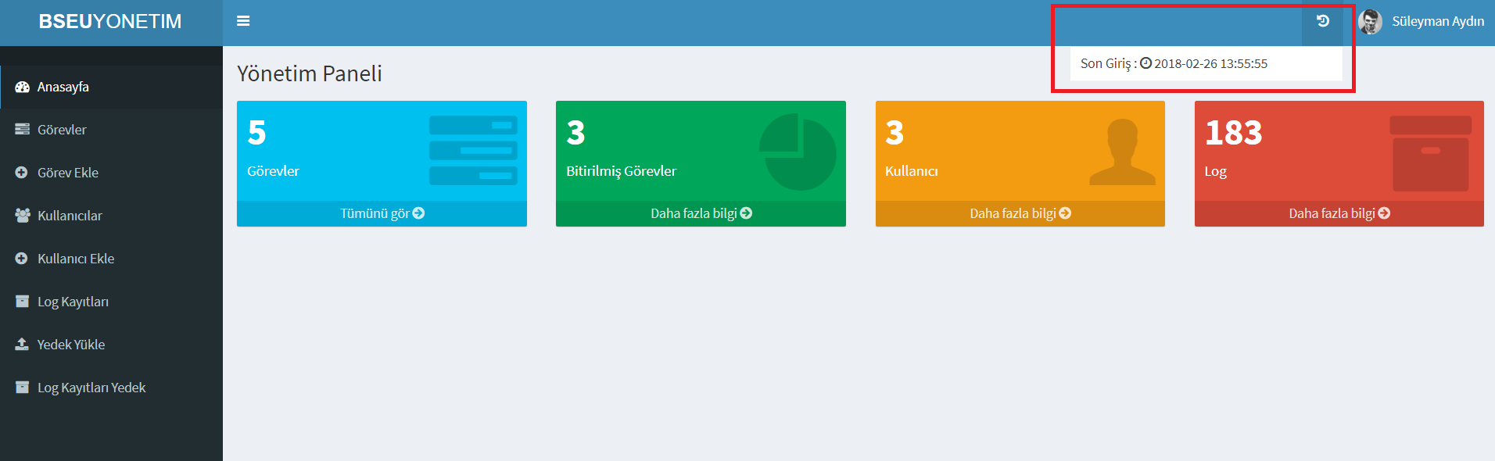This screenshot has height=461, width=1495.
Task: Open the Süleyman Aydın user menu
Action: coord(1437,22)
